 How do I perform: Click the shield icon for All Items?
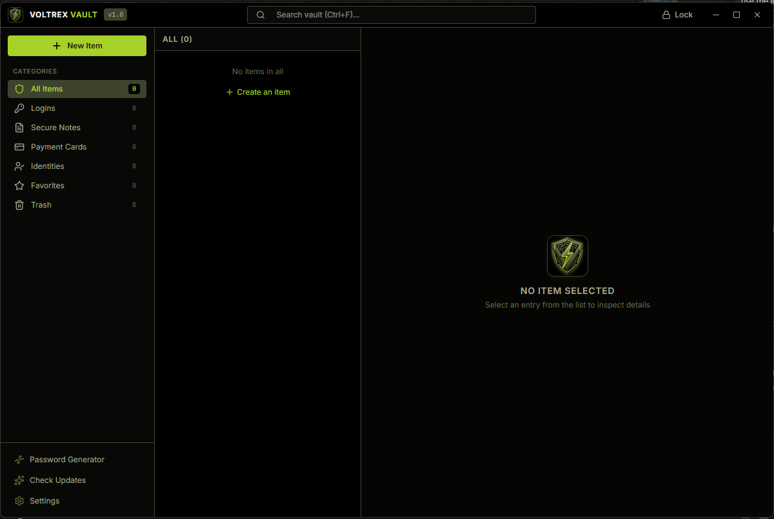click(x=19, y=89)
